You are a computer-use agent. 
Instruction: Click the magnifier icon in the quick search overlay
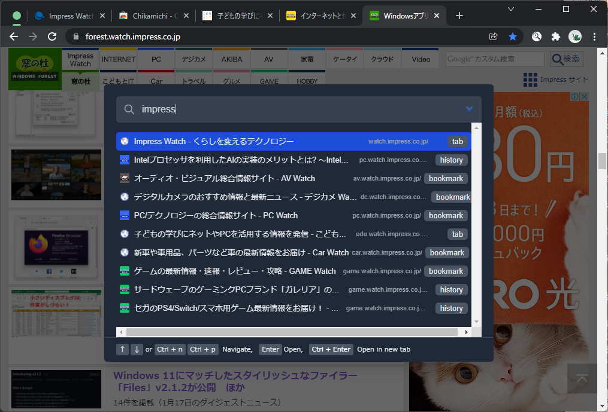[128, 109]
